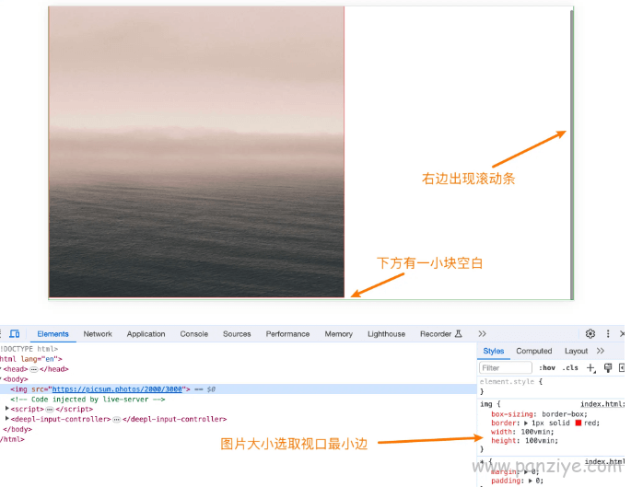Toggle the element classes .cls button
Screen dimensions: 631x487
[x=570, y=367]
